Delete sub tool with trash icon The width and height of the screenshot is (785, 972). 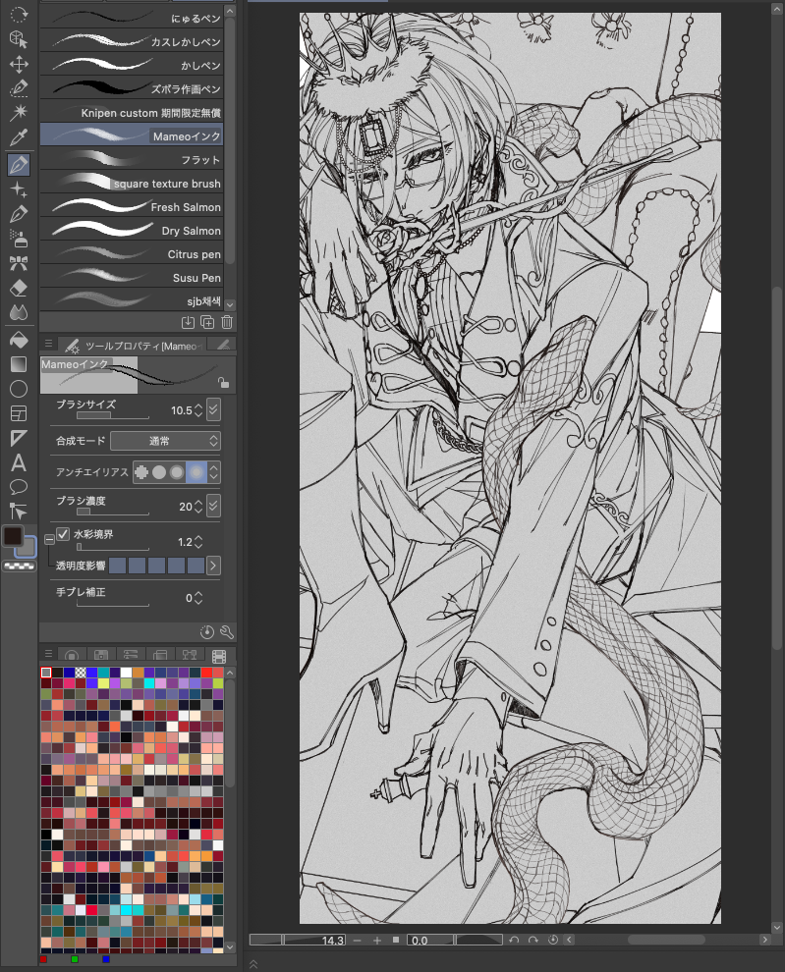[227, 322]
